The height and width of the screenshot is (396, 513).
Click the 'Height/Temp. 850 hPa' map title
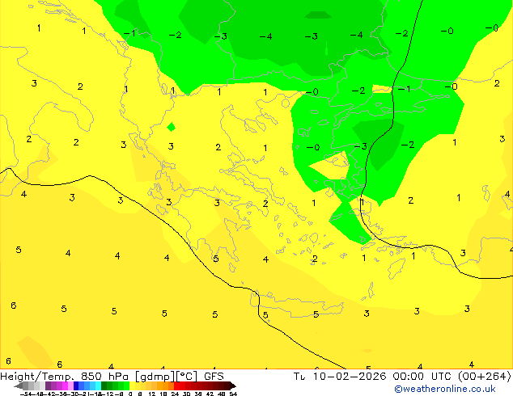65,377
